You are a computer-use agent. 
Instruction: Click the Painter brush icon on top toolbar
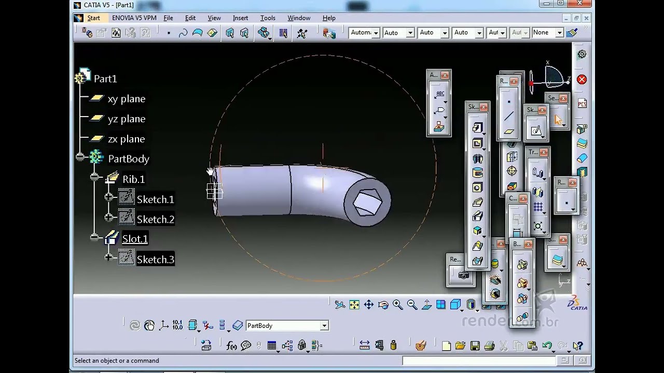click(572, 33)
